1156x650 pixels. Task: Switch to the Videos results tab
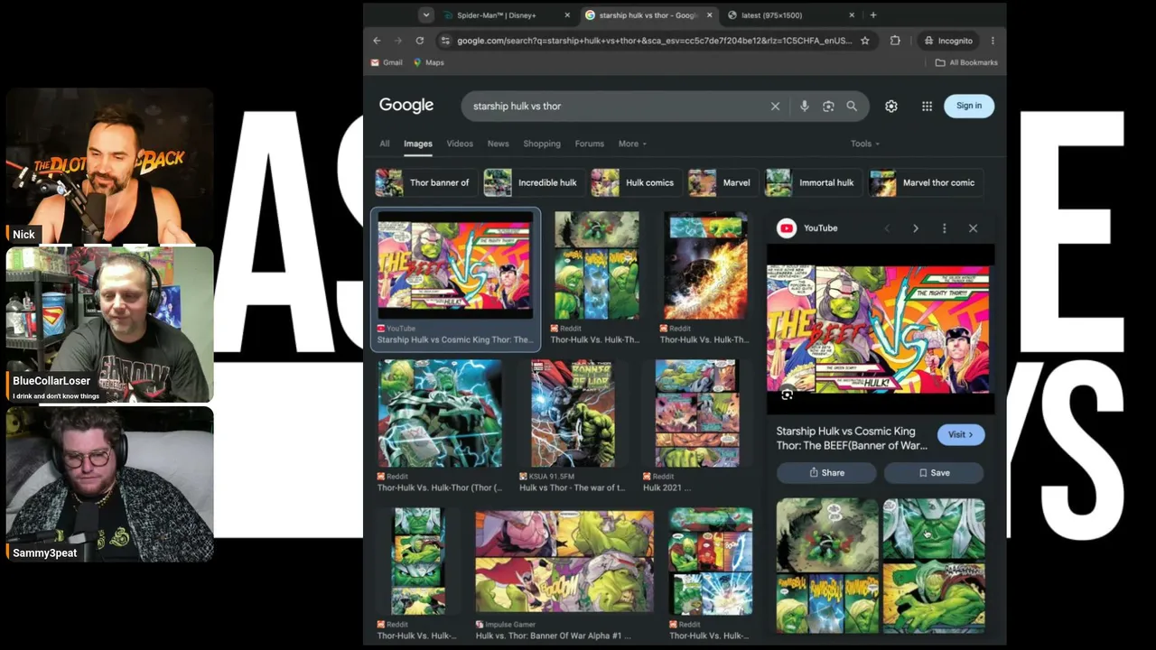[x=460, y=144]
